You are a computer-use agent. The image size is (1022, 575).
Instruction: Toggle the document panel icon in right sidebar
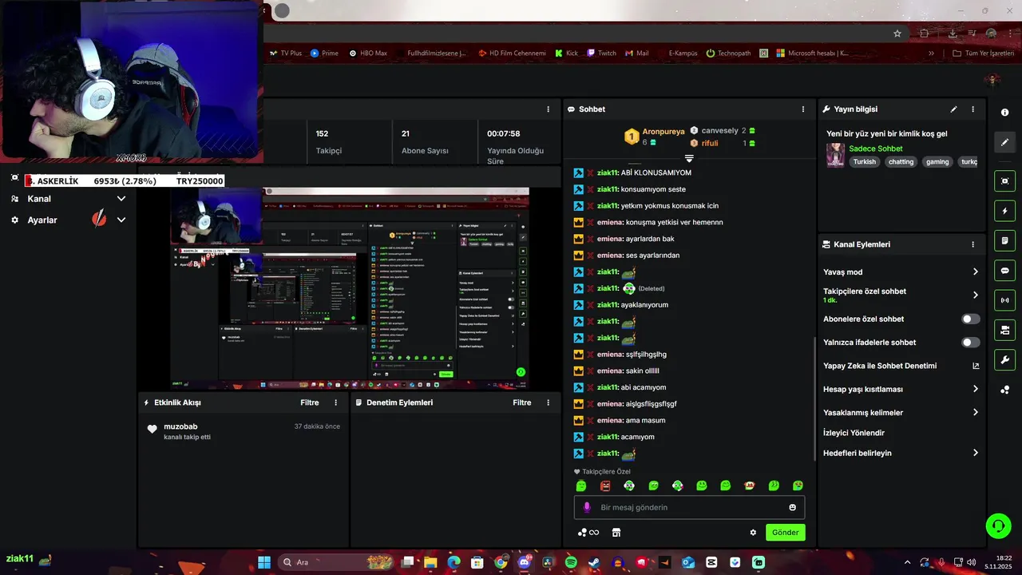[x=1004, y=240]
